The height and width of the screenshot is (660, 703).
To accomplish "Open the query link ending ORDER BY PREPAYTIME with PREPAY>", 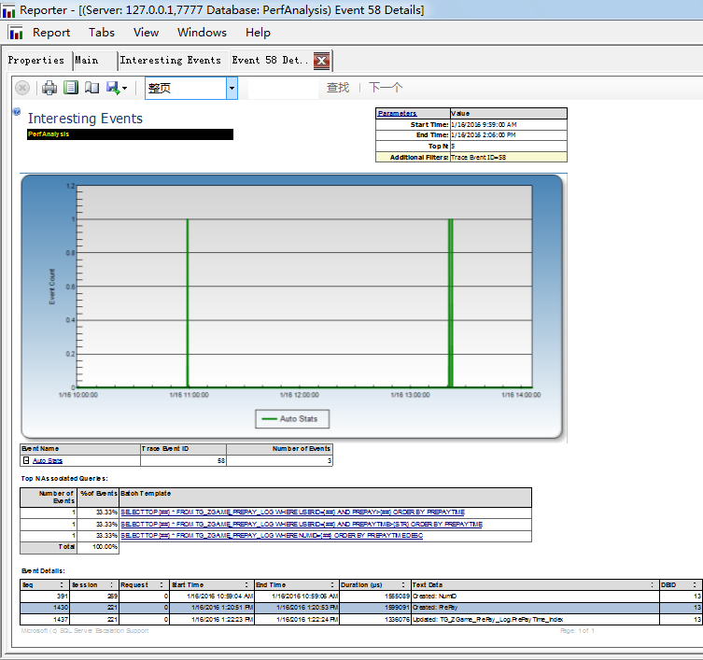I will 293,513.
